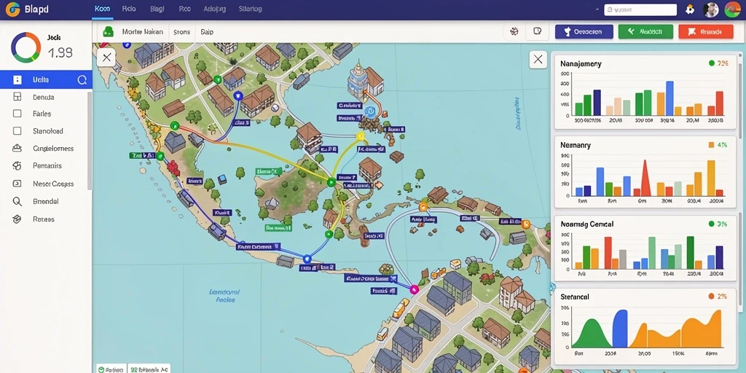This screenshot has width=746, height=373.
Task: Click the blue swirl icon below the tower
Action: (369, 111)
